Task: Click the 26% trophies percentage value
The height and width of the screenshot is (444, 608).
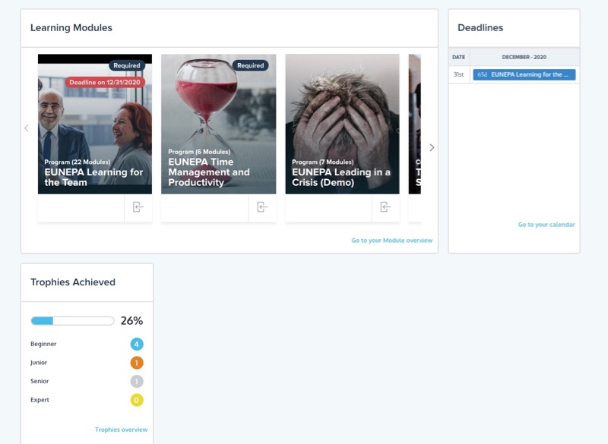Action: 131,321
